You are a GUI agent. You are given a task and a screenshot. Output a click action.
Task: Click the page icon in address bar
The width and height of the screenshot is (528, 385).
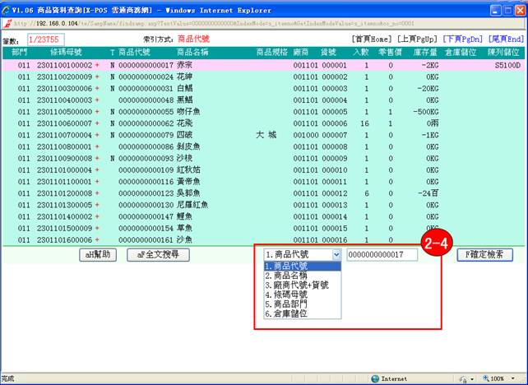point(7,21)
